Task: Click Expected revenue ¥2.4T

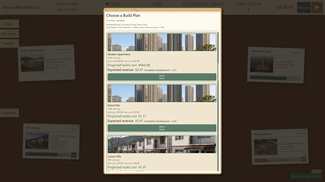Action: click(x=125, y=70)
